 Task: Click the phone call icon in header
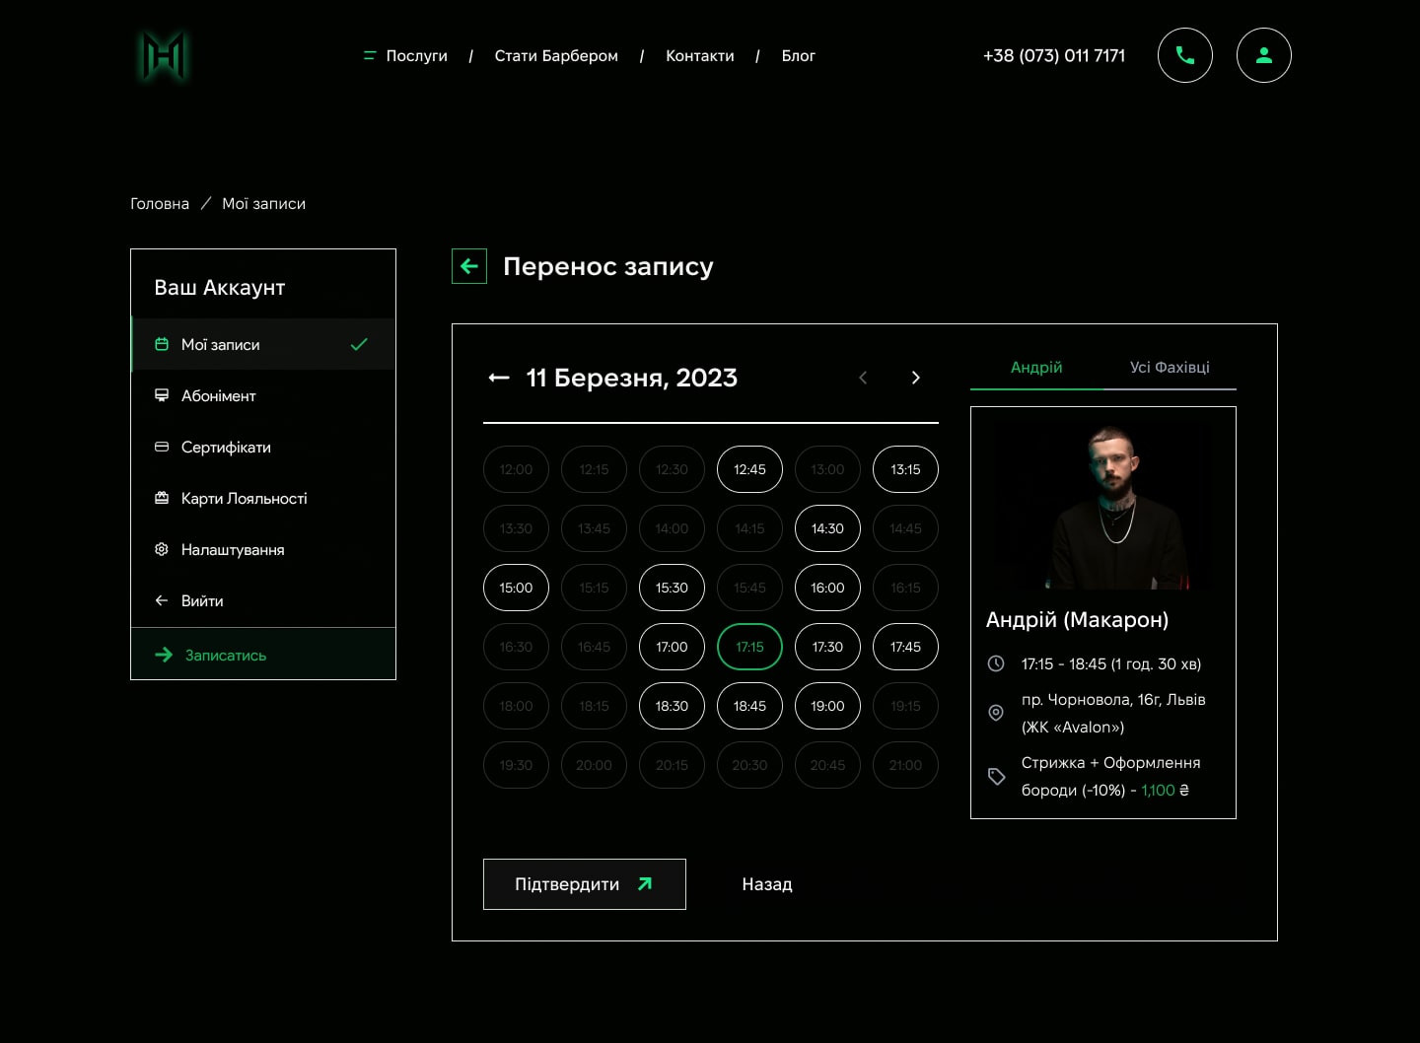1184,55
